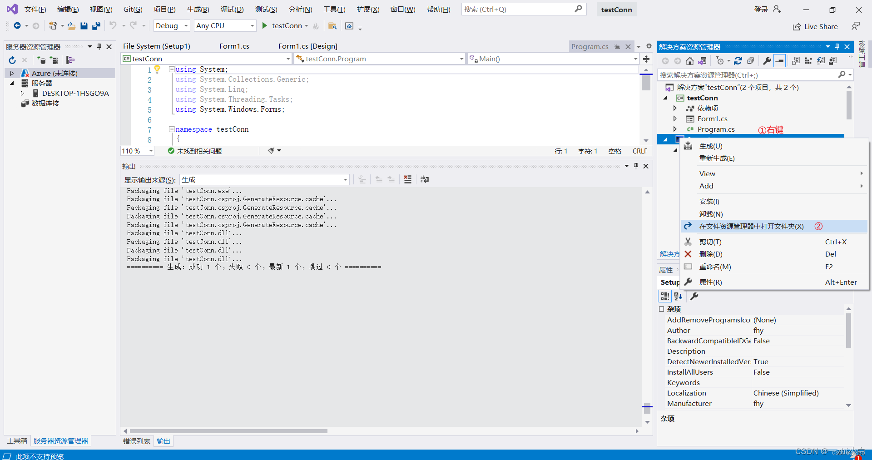Start debugging with the testConn play button

tap(265, 25)
